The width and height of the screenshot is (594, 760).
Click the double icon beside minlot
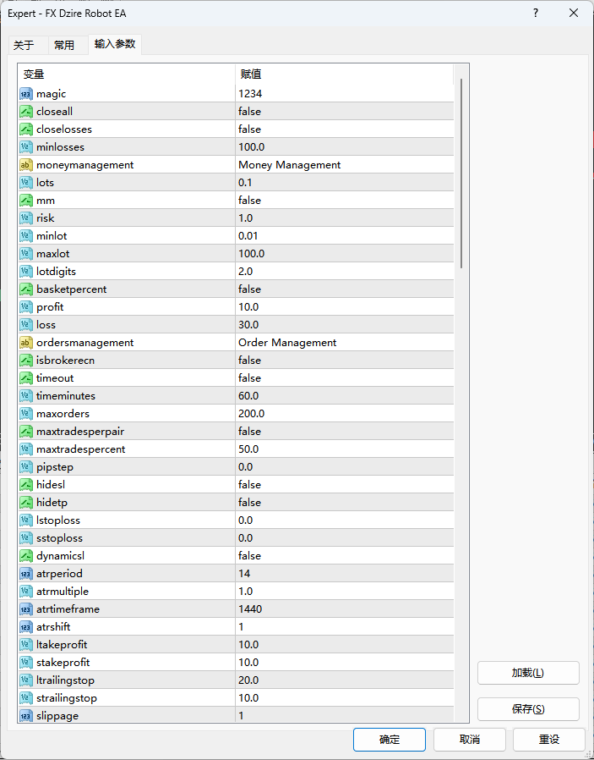tap(25, 236)
